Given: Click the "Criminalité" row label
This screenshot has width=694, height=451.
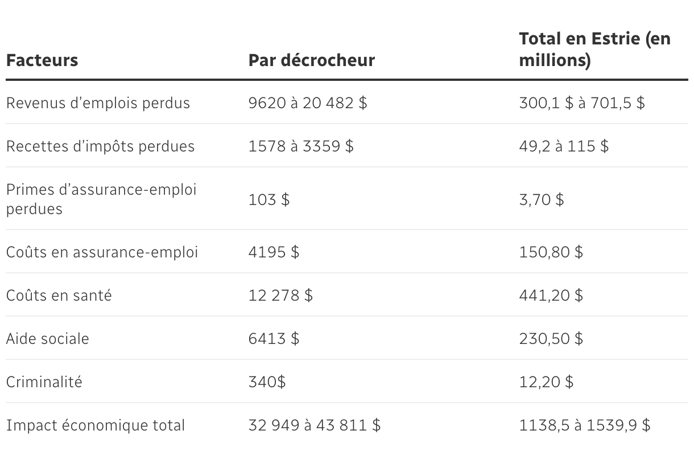Looking at the screenshot, I should (44, 382).
